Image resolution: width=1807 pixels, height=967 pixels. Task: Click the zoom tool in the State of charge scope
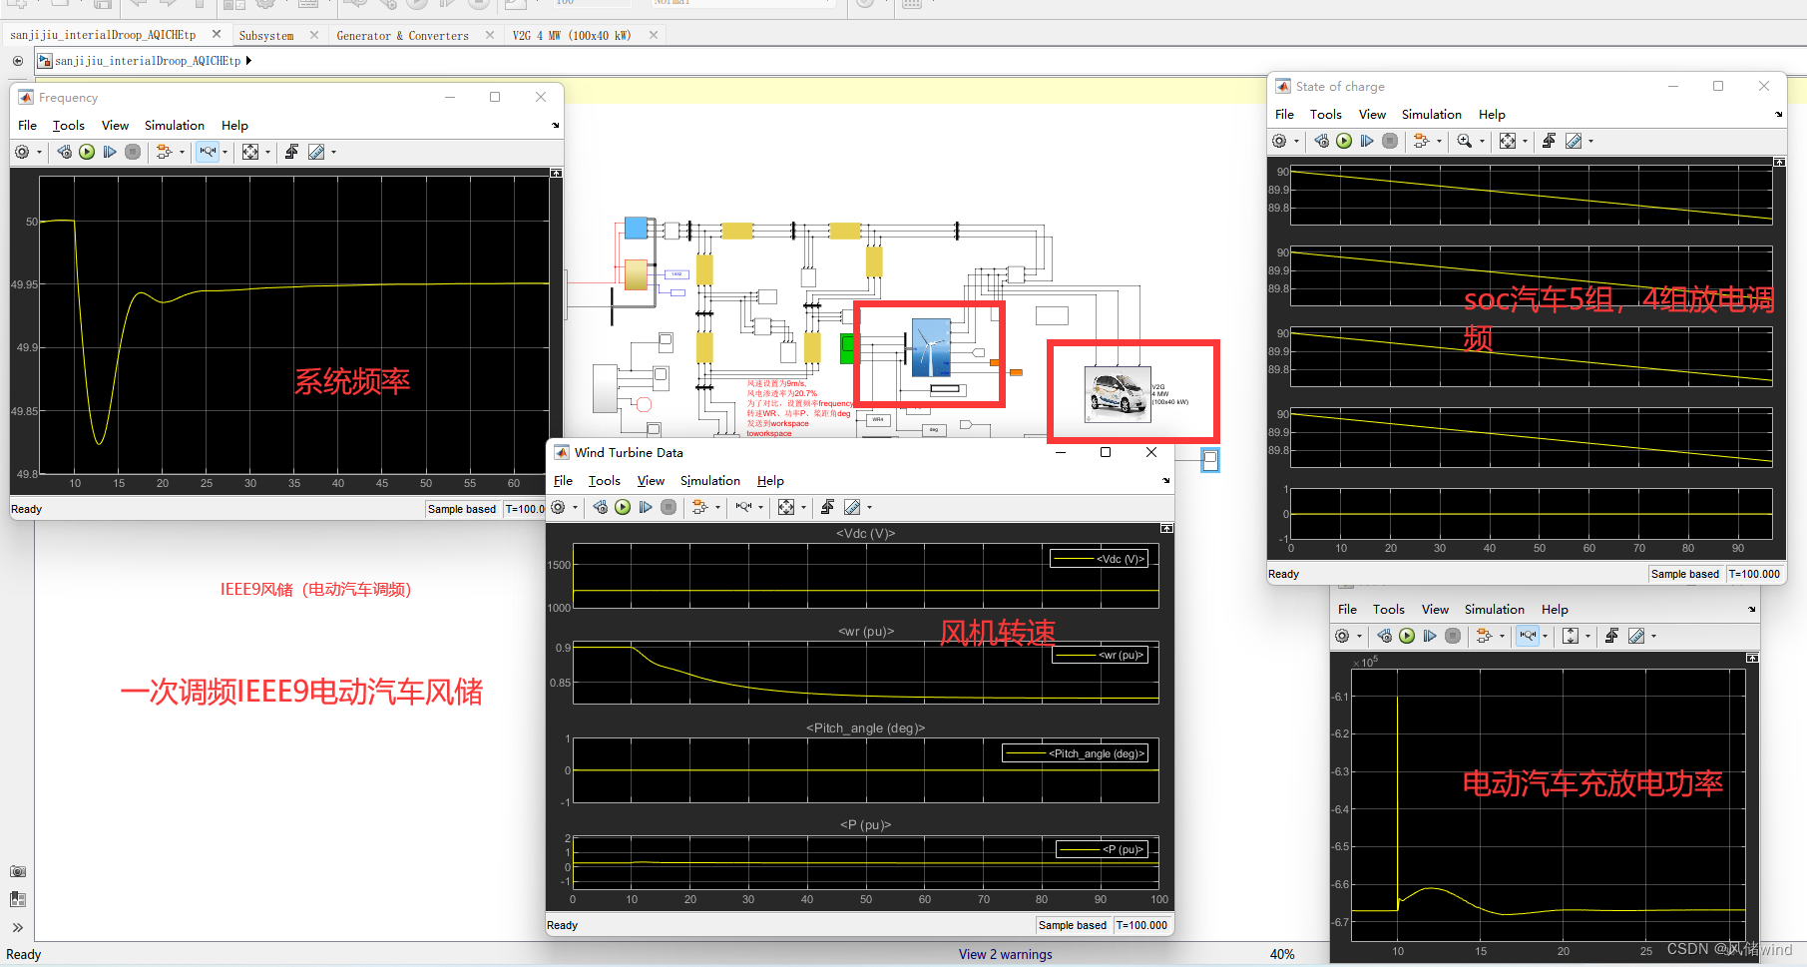coord(1465,141)
